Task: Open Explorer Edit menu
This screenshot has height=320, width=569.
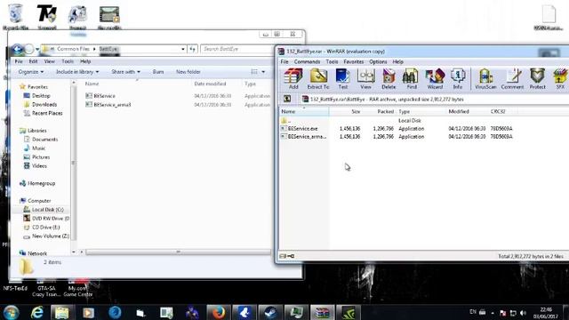Action: (x=33, y=61)
